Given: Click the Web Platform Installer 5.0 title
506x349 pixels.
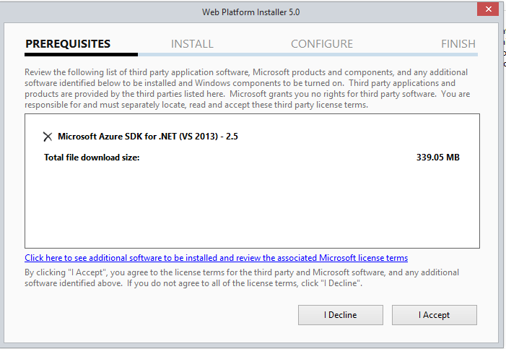Looking at the screenshot, I should pyautogui.click(x=253, y=12).
